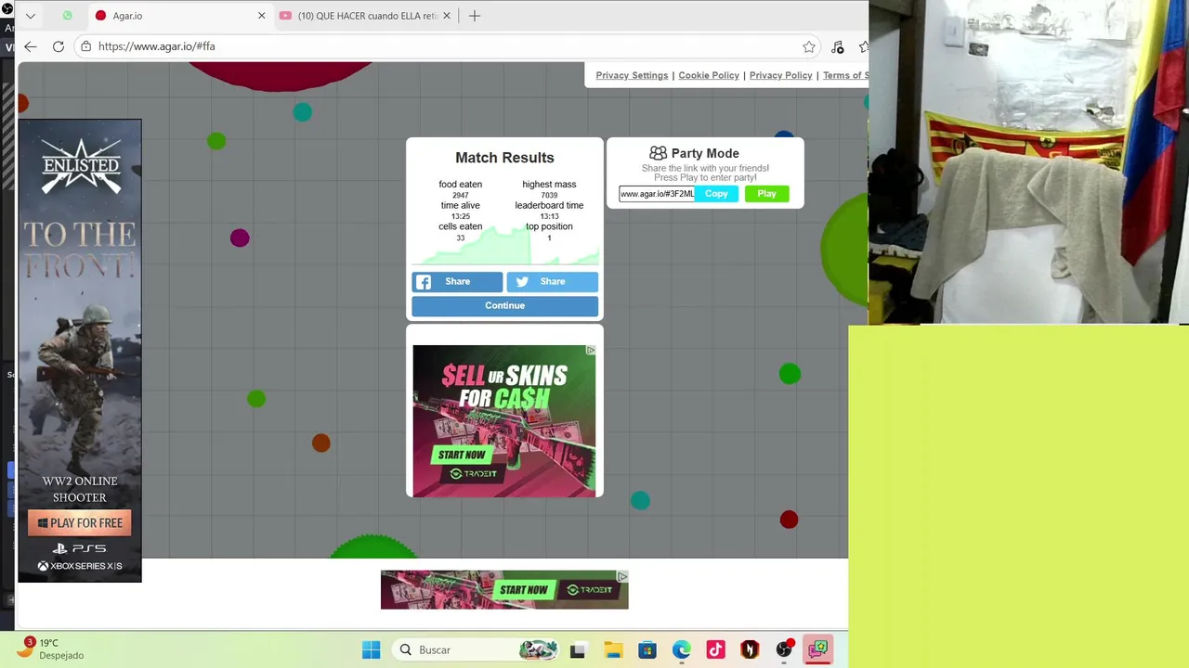Switch to the pinned WhatsApp tab

point(67,16)
